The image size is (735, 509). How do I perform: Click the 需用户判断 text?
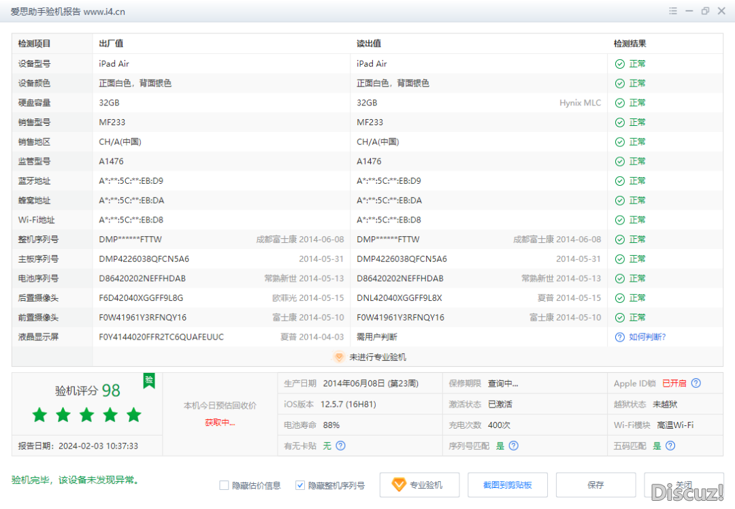coord(377,337)
